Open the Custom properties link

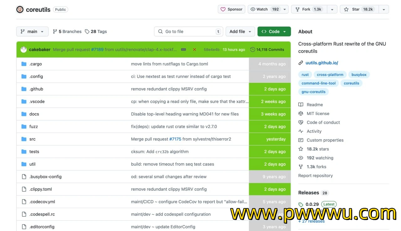coord(325,140)
